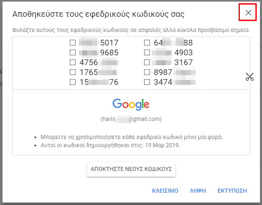
Task: Tick the checkbox beside code starting 1765
Action: pos(73,72)
